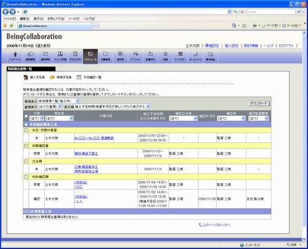Screen dimensions: 308x249
Task: Open the 表示 menu
Action: click(38, 18)
